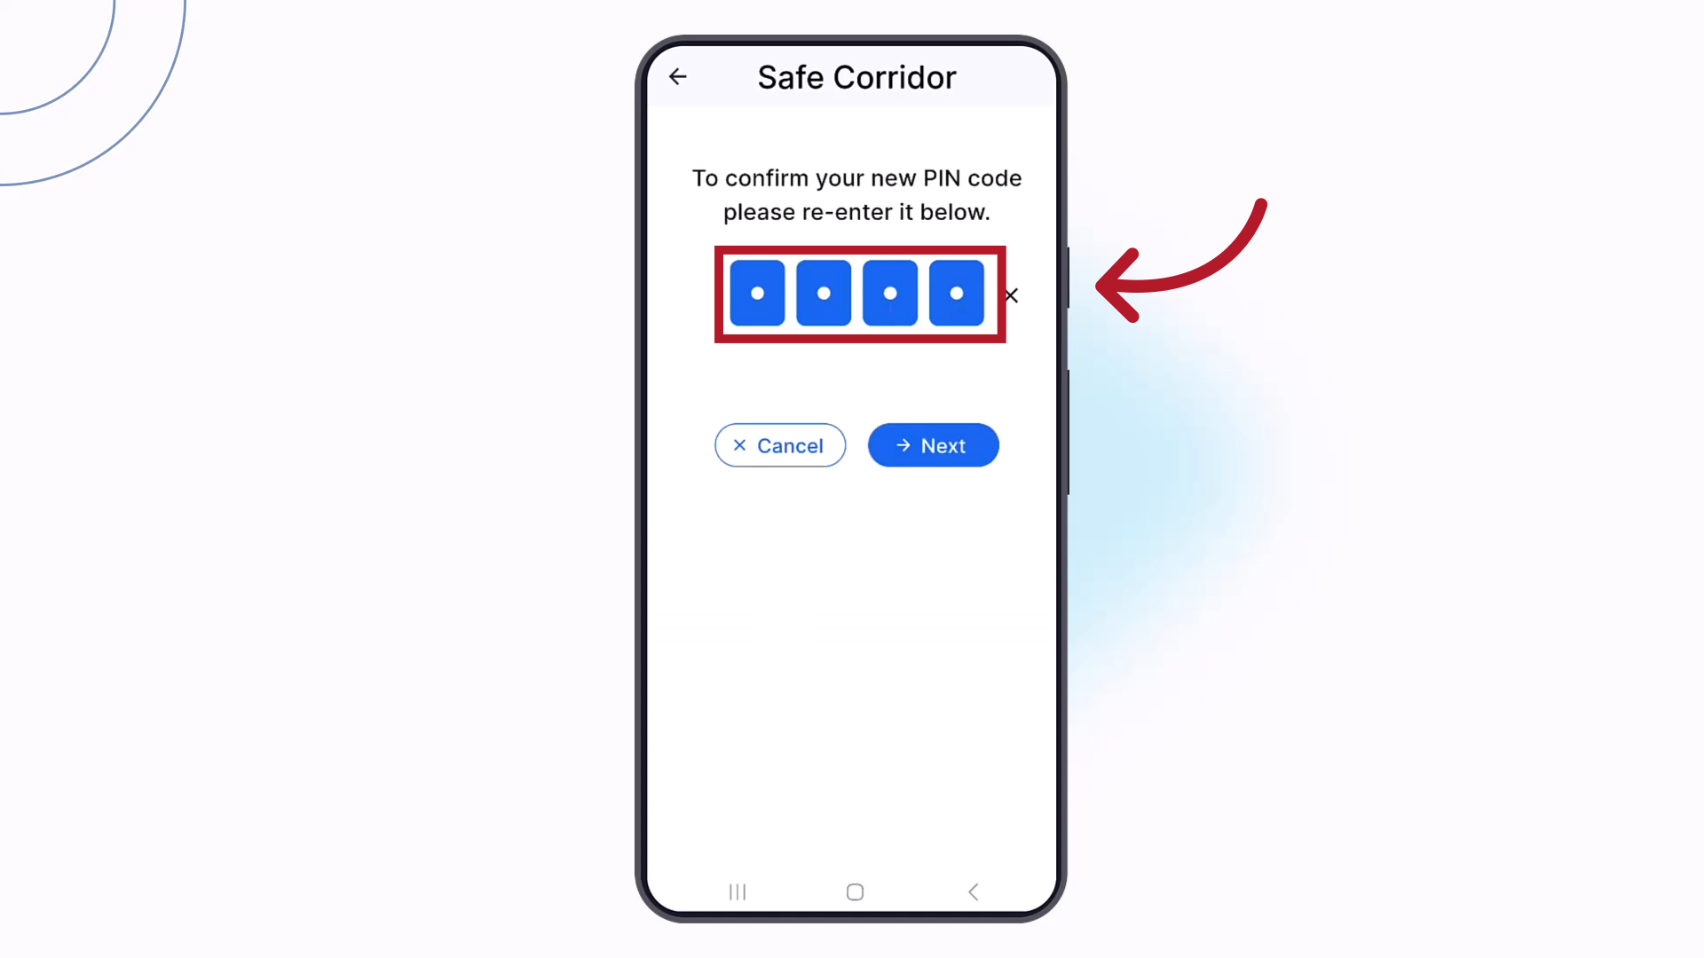Click the Next arrow icon
Image resolution: width=1704 pixels, height=958 pixels.
[x=903, y=444]
